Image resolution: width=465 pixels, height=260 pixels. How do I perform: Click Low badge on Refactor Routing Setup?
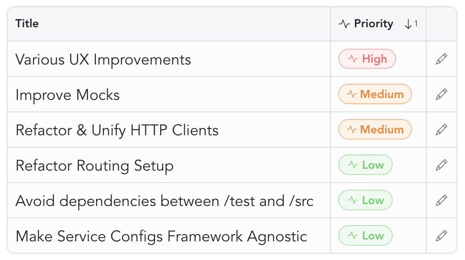(365, 165)
